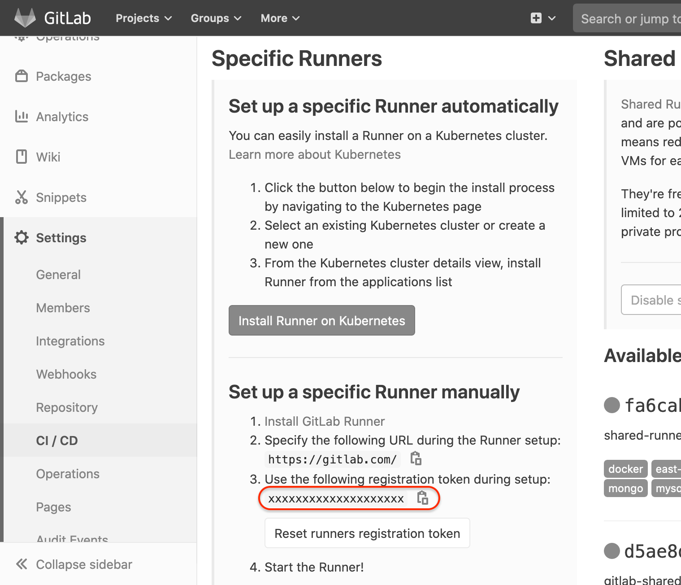Click the Specific Runners heading
The image size is (681, 585).
(x=297, y=58)
